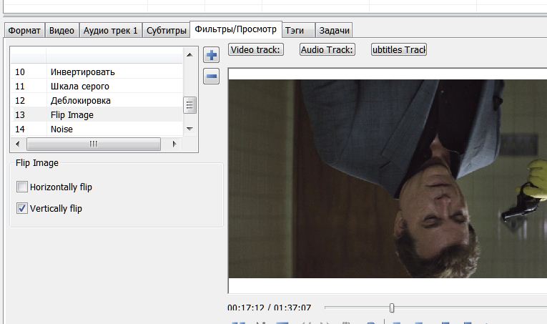The image size is (547, 324).
Task: Go to the Аудио трек 1 tab
Action: coord(110,31)
